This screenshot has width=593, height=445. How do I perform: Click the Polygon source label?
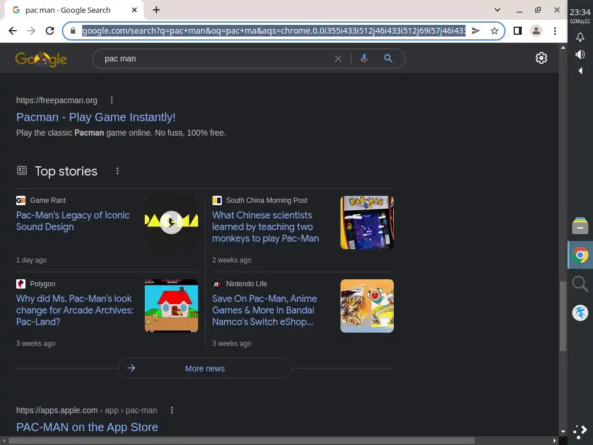point(42,284)
